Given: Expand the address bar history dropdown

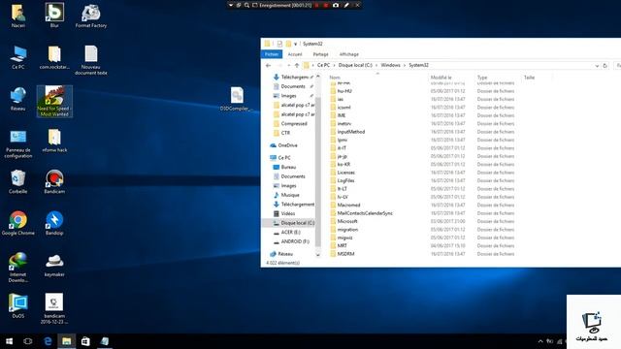Looking at the screenshot, I should pyautogui.click(x=597, y=66).
